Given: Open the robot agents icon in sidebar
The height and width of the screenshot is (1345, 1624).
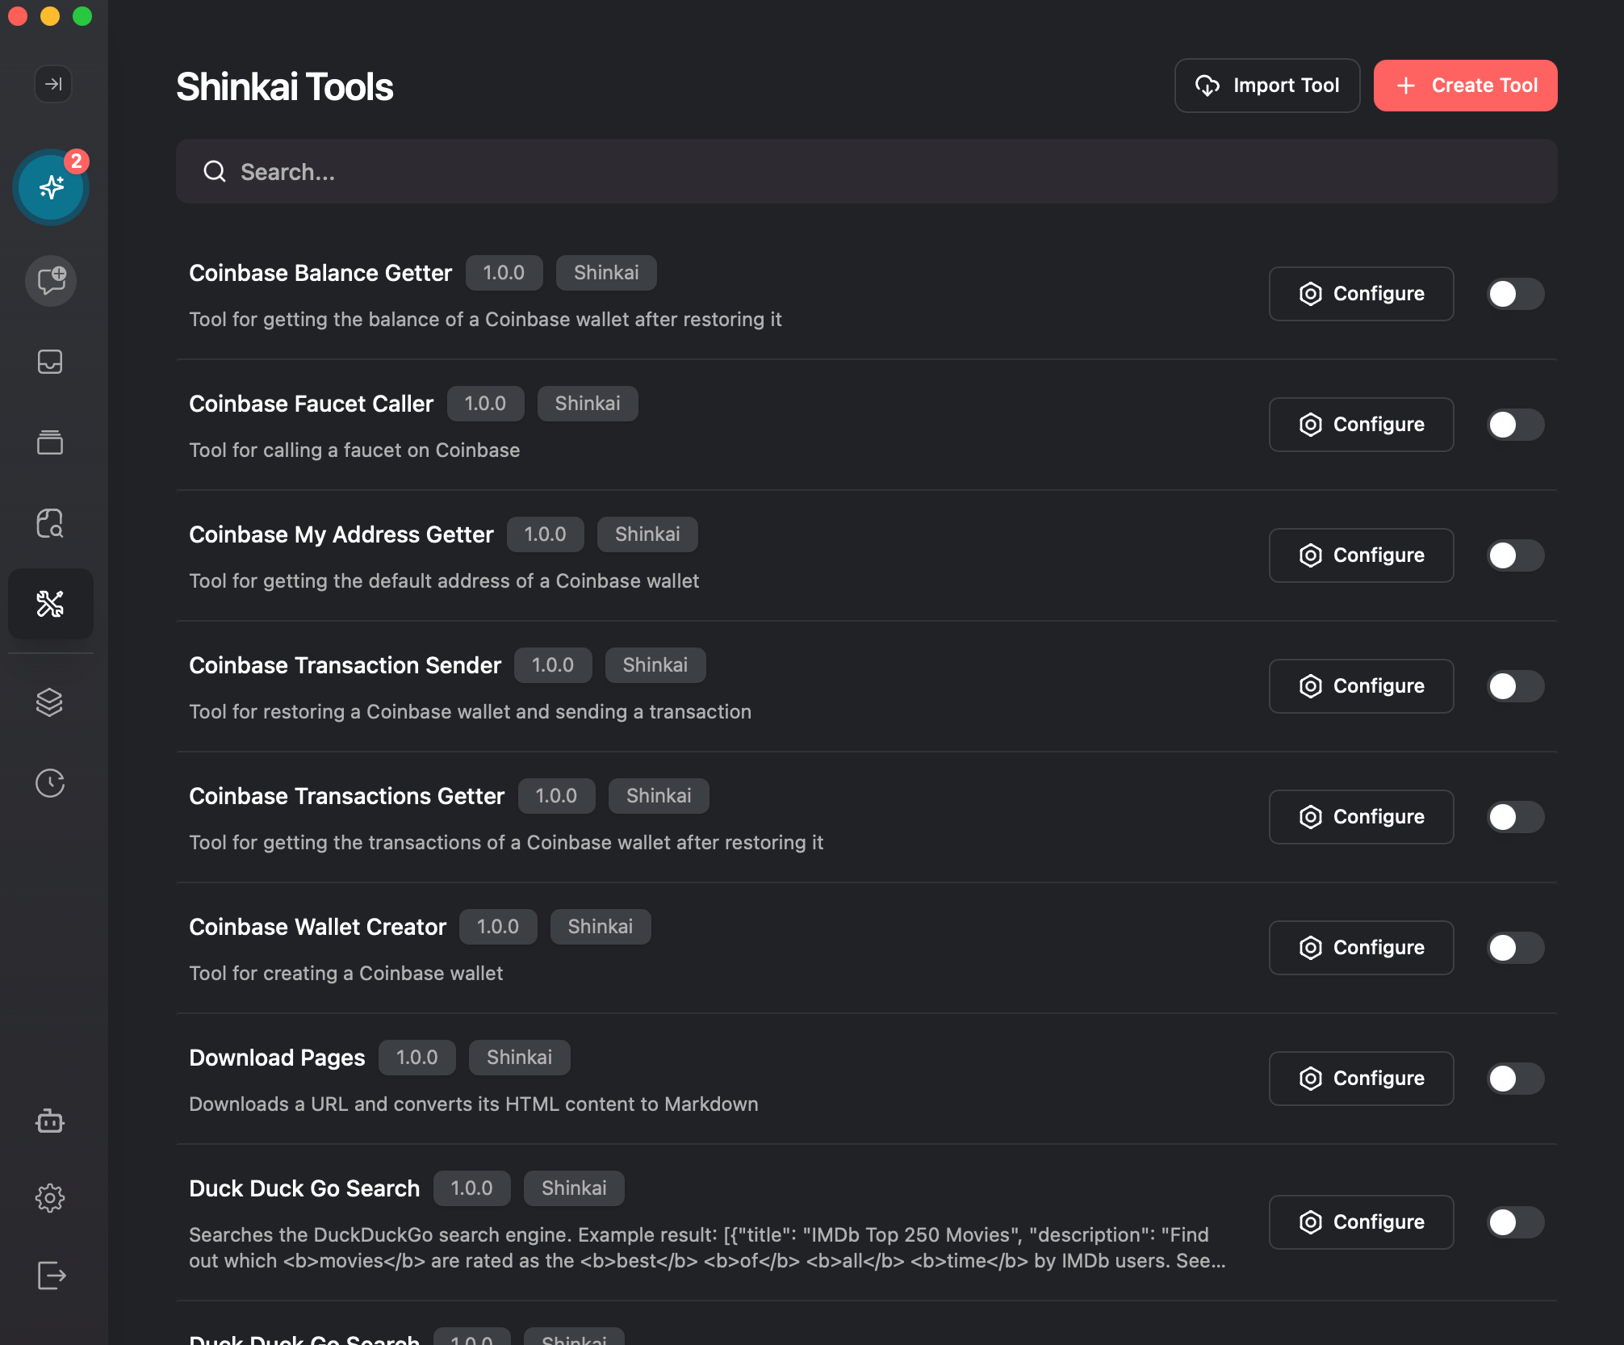Looking at the screenshot, I should (50, 1121).
